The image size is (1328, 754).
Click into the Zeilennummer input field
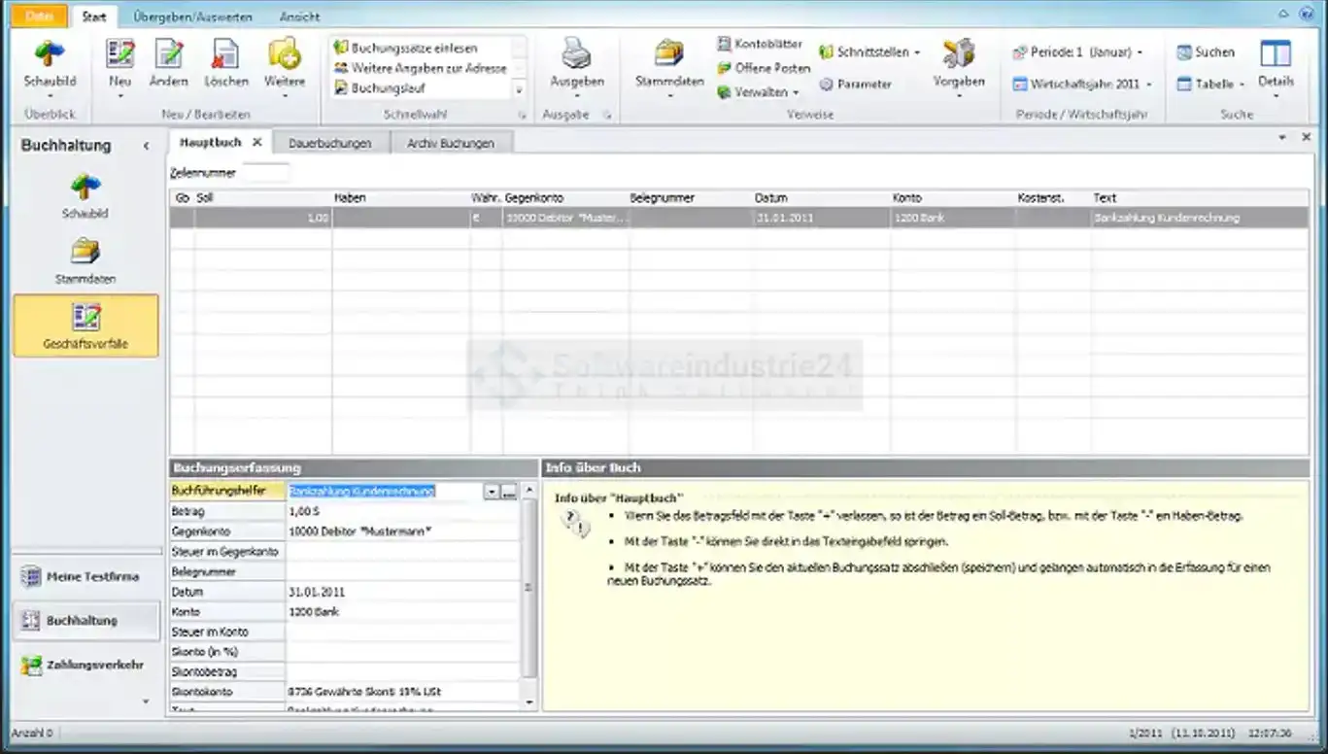pyautogui.click(x=265, y=173)
